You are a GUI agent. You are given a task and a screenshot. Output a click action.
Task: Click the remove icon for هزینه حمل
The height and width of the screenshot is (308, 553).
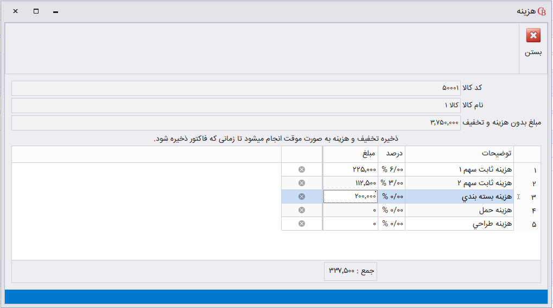tap(302, 210)
